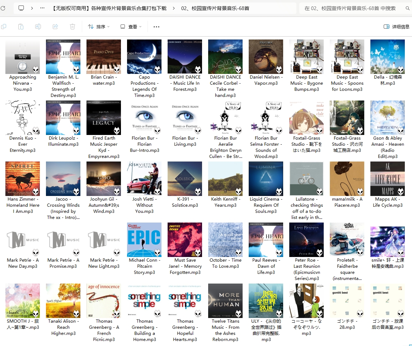Image resolution: width=412 pixels, height=346 pixels.
Task: Click the search box for this folder
Action: click(354, 8)
